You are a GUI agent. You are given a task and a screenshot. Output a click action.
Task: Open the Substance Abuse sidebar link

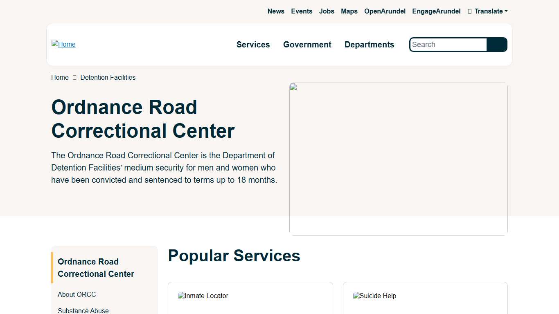click(x=83, y=310)
